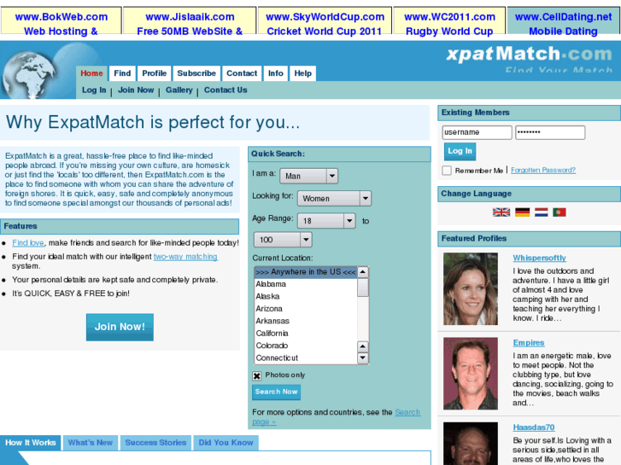The width and height of the screenshot is (621, 465).
Task: Switch to the Did You Know tab
Action: coord(226,443)
